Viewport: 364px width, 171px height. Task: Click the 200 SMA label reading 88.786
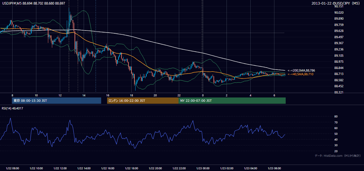tap(301, 70)
